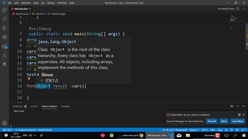Open the Source Control view
The width and height of the screenshot is (248, 139).
pyautogui.click(x=4, y=28)
